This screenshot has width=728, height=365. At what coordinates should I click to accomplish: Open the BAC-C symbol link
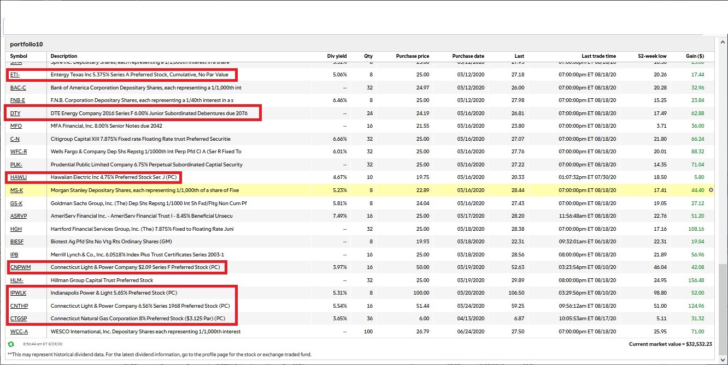(18, 88)
